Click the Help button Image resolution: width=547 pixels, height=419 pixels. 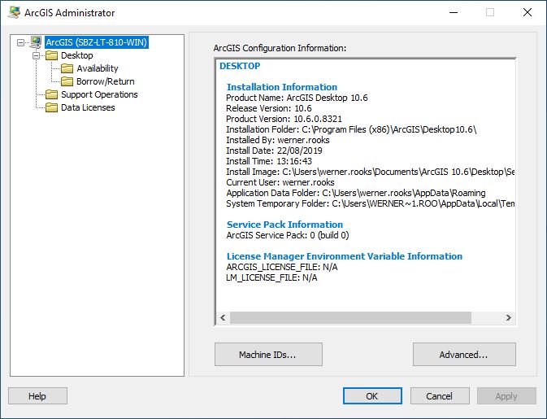pyautogui.click(x=37, y=396)
